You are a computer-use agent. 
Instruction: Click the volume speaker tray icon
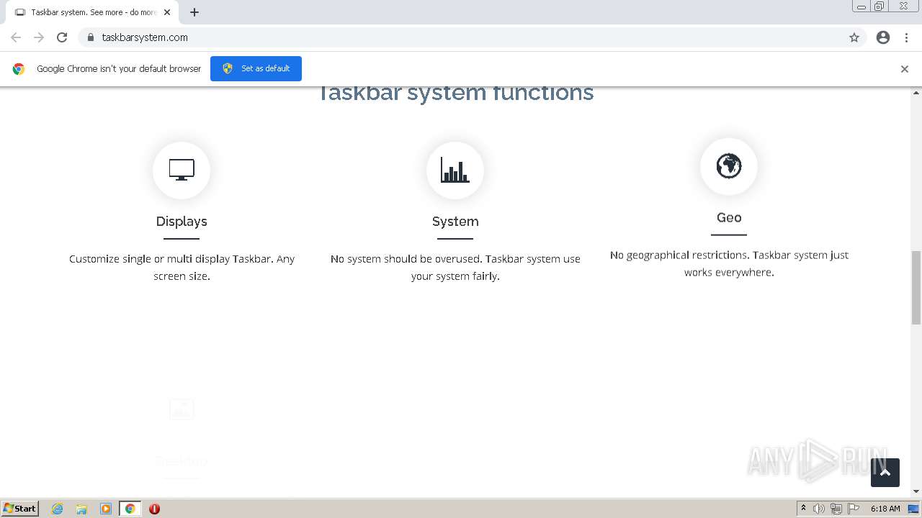(x=819, y=509)
